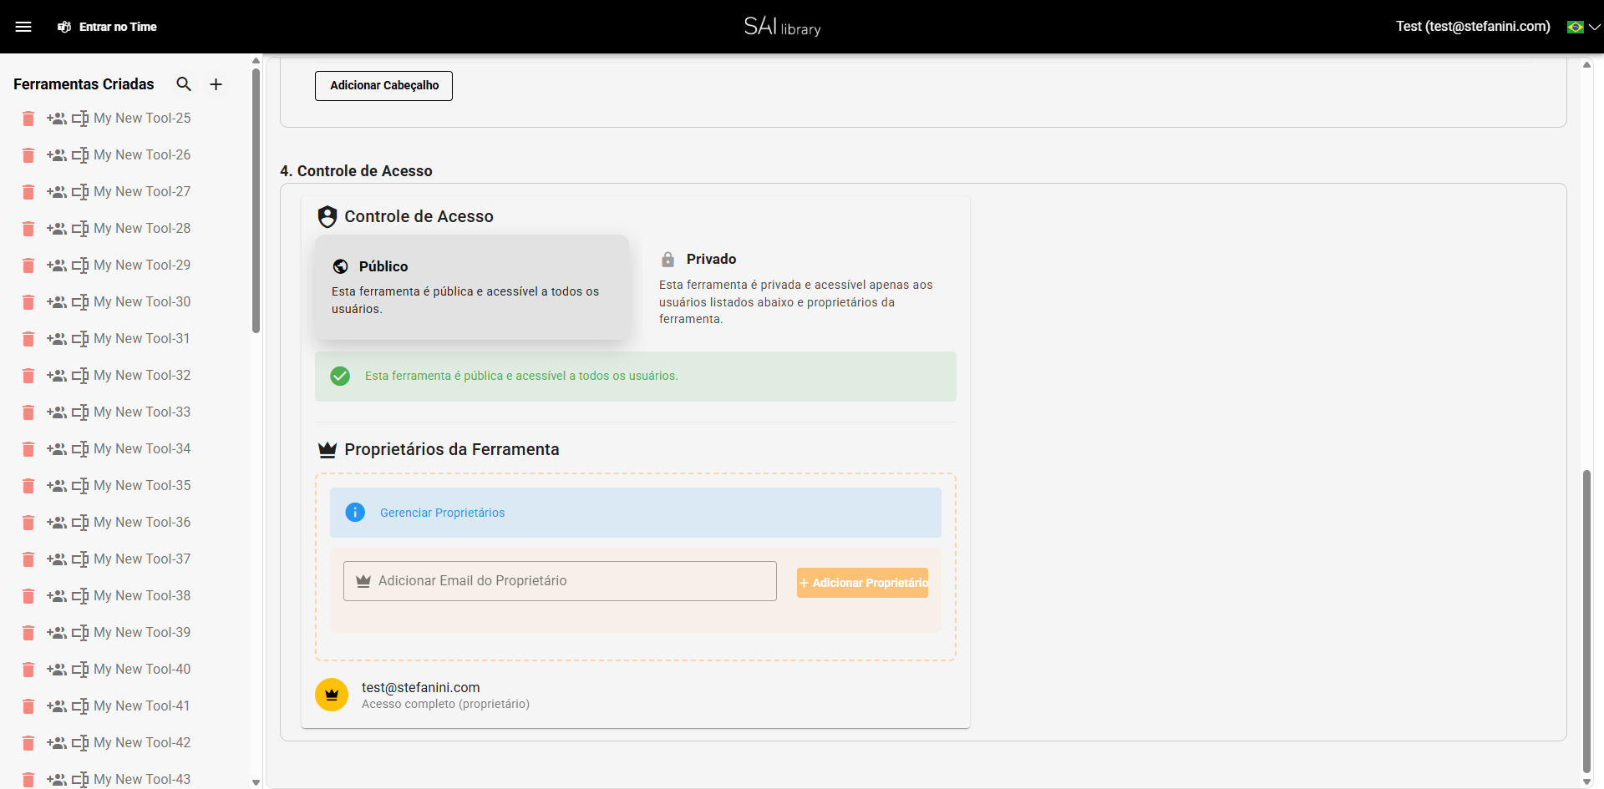Viewport: 1604px width, 789px height.
Task: Click trash icon for My New Tool-36
Action: pos(28,523)
